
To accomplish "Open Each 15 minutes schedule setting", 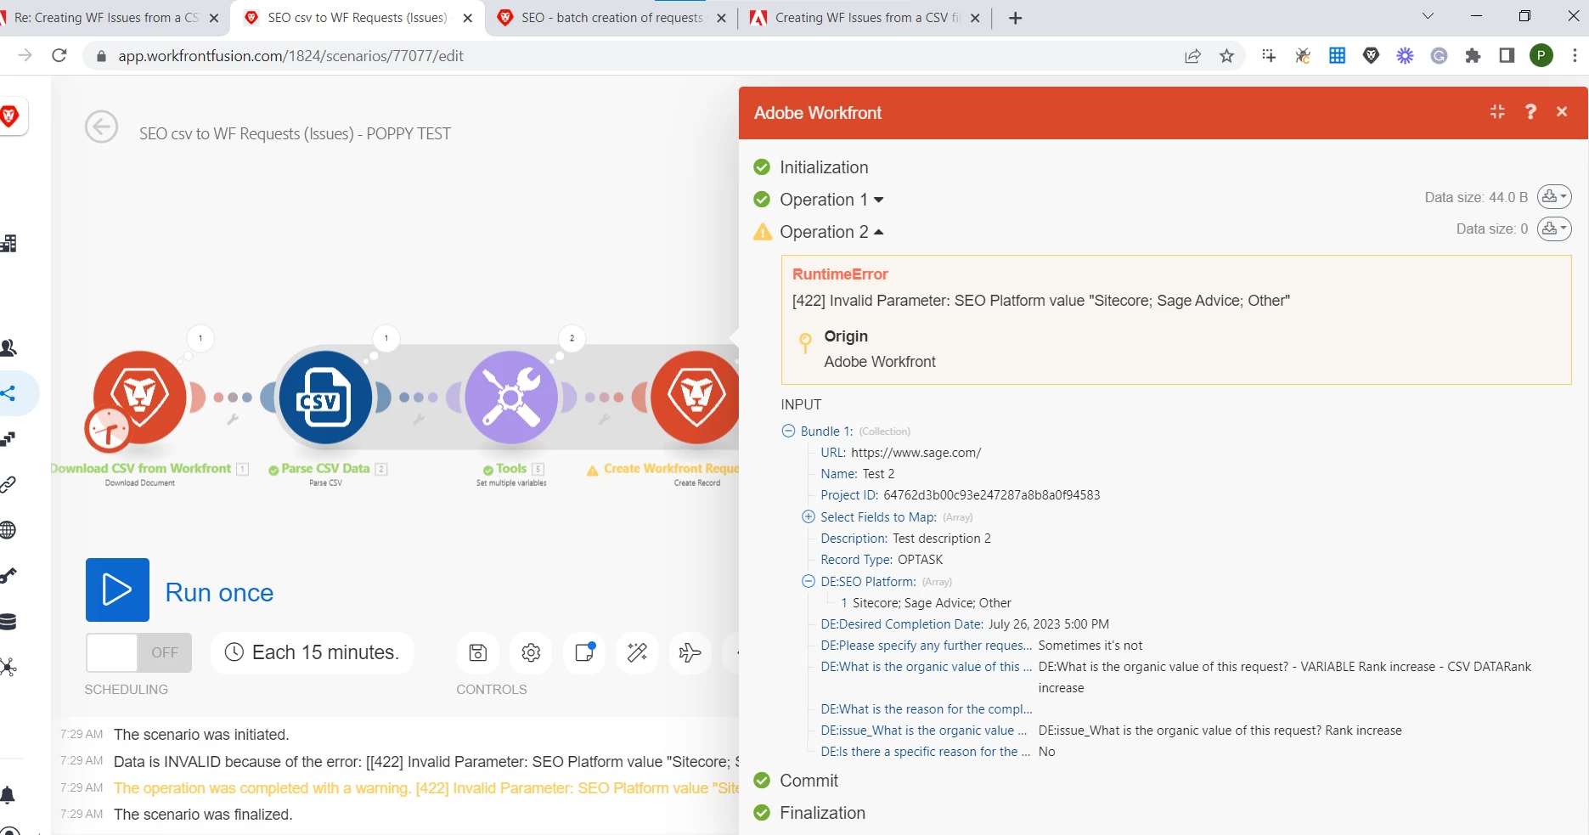I will 312,652.
